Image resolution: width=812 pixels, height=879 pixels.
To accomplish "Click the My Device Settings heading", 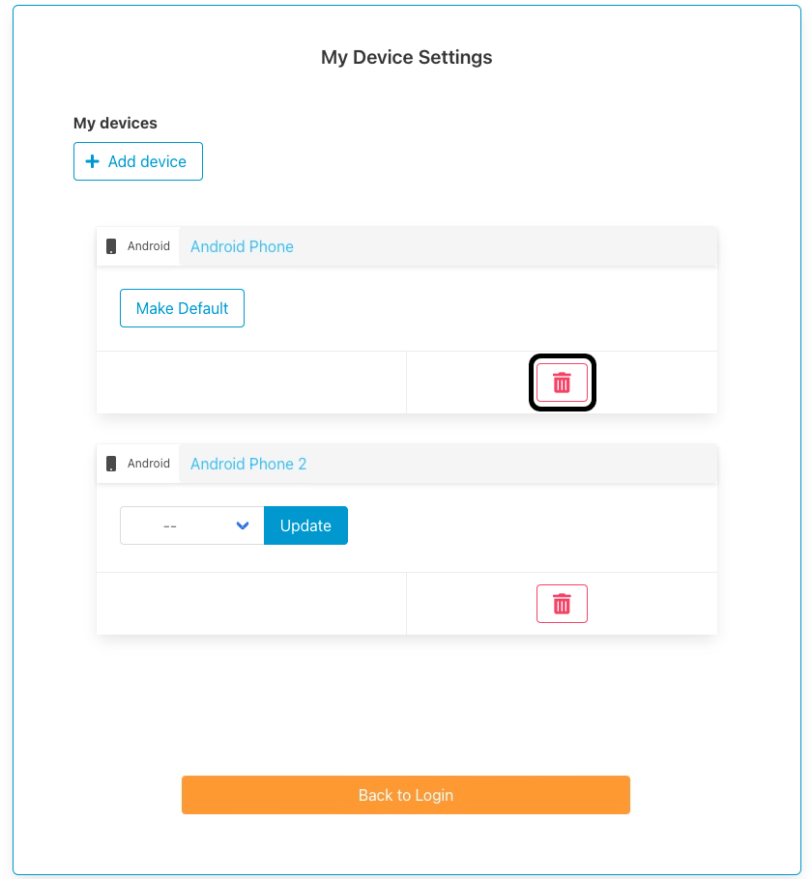I will [406, 57].
